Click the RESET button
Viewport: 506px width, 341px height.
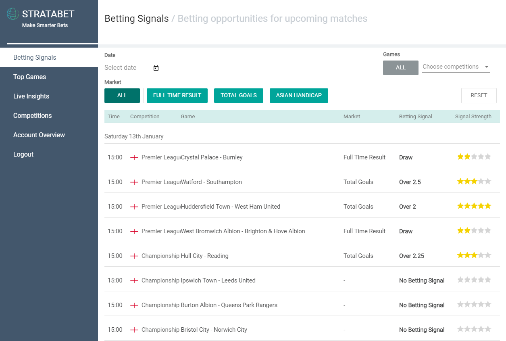(x=479, y=96)
